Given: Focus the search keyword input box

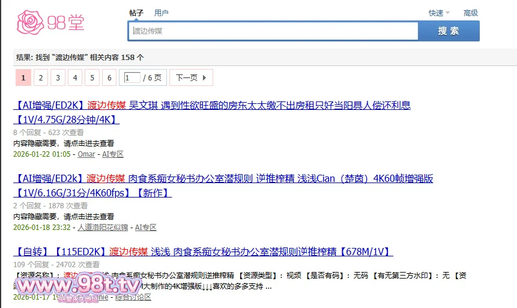Looking at the screenshot, I should [273, 31].
